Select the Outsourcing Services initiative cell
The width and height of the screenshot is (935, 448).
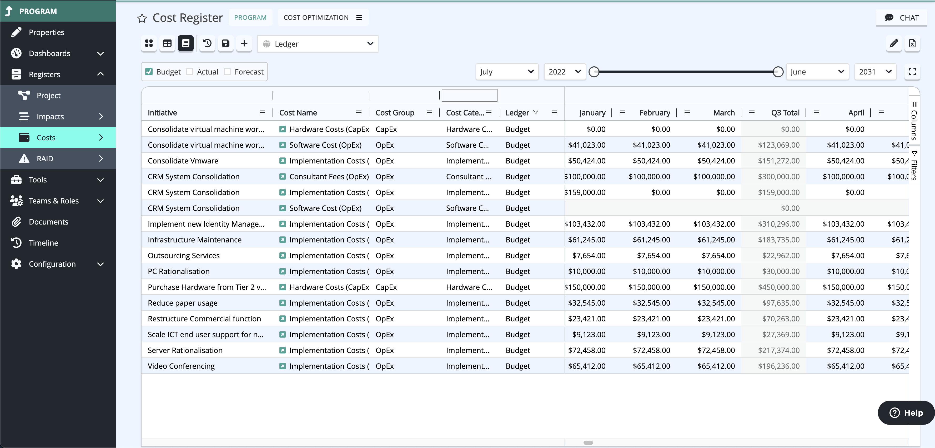click(207, 256)
